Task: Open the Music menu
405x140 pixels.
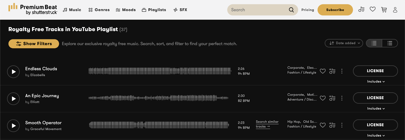Action: 72,10
